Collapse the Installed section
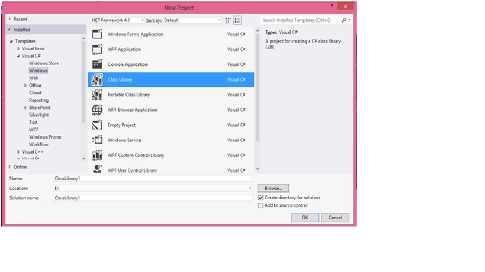Screen dimensions: 485x272 [9, 30]
